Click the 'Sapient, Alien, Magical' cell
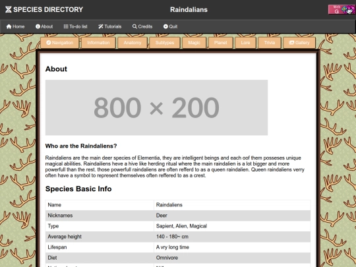 tap(232, 226)
